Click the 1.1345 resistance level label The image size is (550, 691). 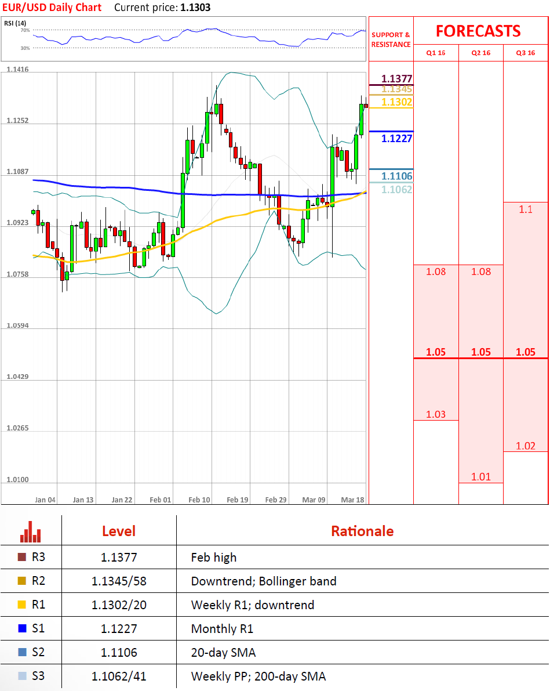pos(397,89)
